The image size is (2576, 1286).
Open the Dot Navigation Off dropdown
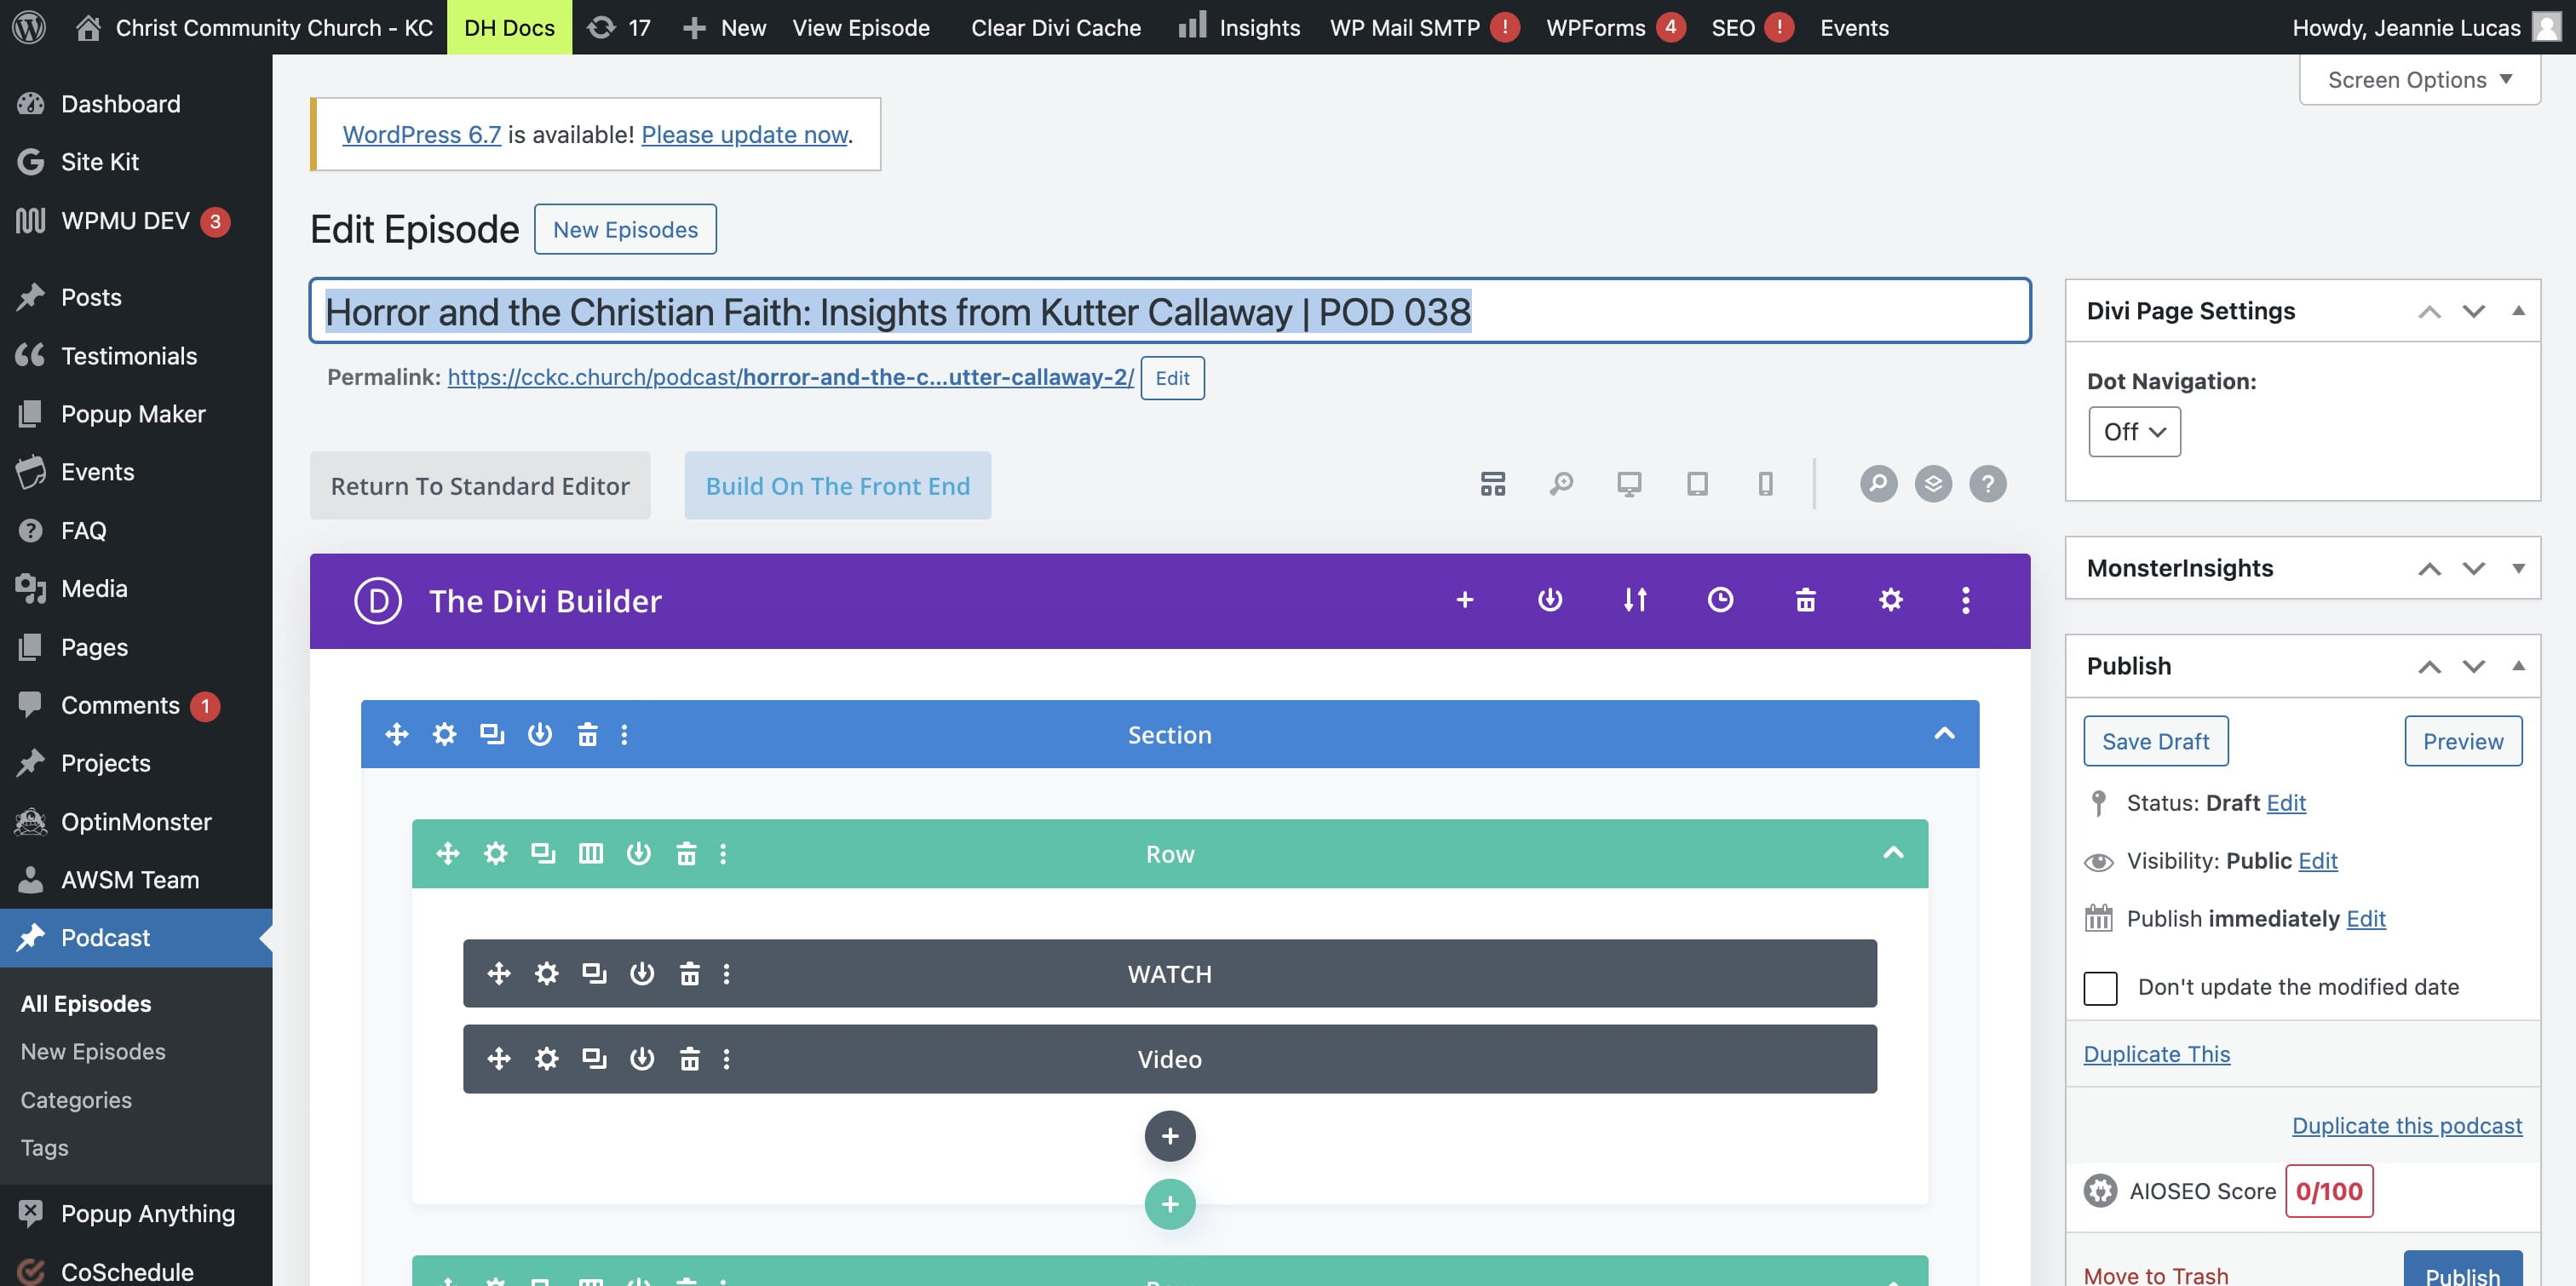tap(2134, 432)
